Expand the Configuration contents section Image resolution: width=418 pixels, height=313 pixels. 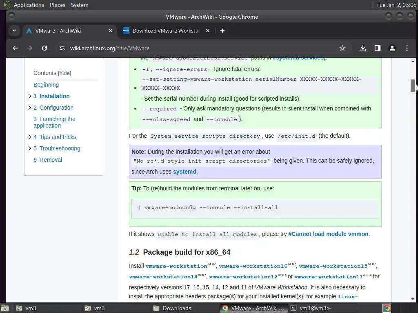[29, 108]
